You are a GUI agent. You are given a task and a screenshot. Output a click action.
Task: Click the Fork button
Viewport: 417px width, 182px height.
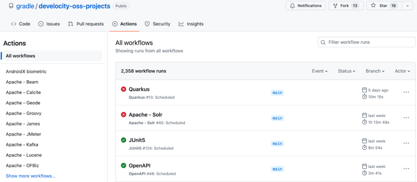[x=346, y=6]
